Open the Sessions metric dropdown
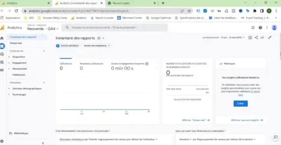 coord(185,139)
